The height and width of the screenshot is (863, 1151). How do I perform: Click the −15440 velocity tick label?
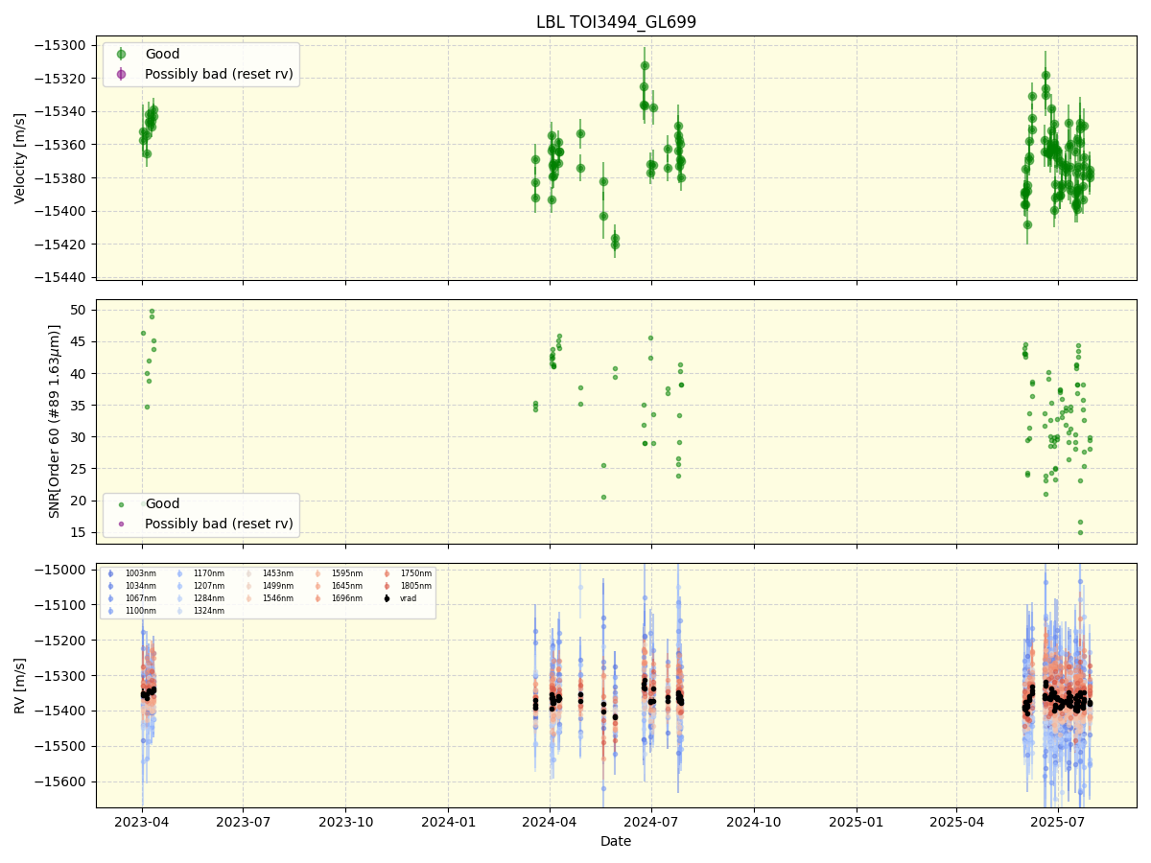[61, 278]
